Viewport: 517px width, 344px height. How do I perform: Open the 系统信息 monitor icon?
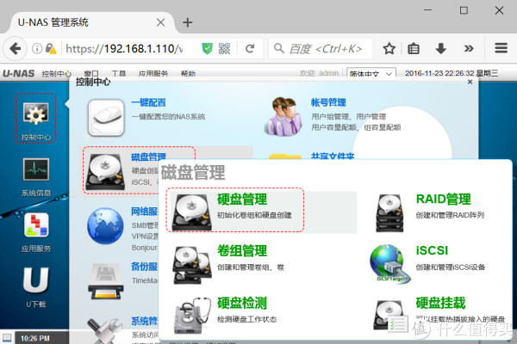click(x=36, y=170)
